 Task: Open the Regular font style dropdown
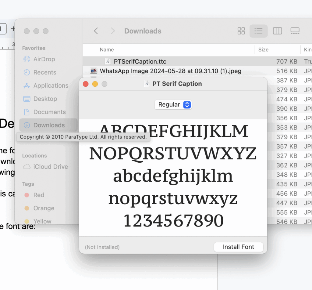point(173,105)
